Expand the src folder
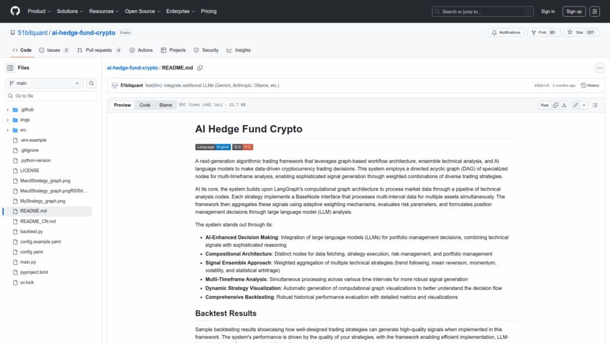 click(x=8, y=130)
